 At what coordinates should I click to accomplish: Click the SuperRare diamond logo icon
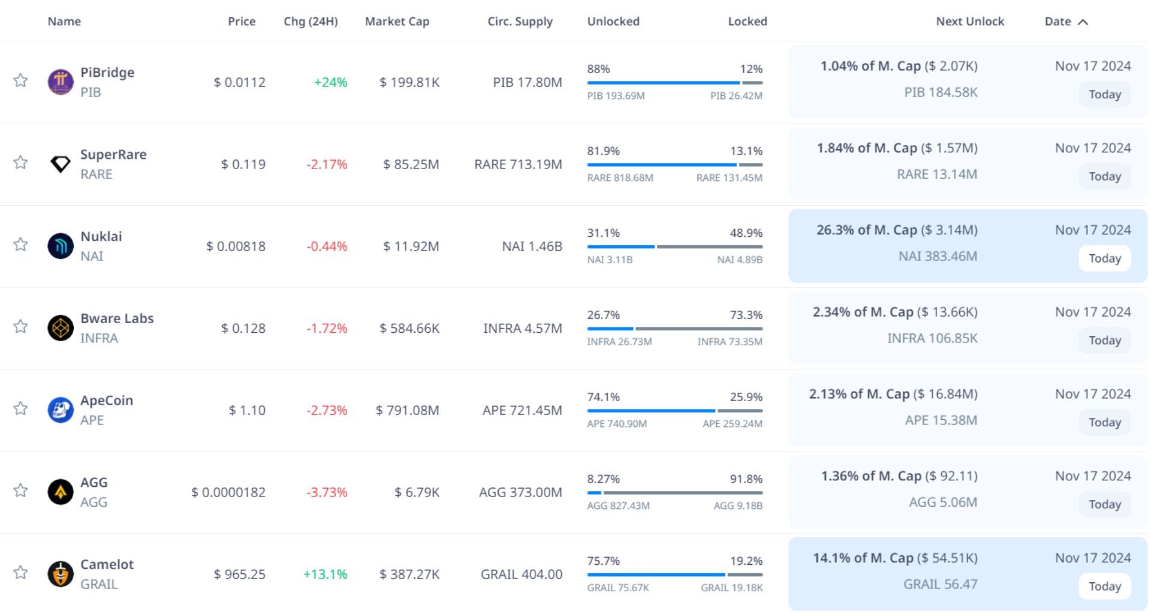(x=61, y=164)
